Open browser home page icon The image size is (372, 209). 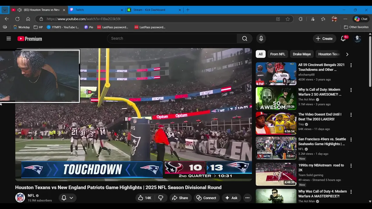click(28, 19)
